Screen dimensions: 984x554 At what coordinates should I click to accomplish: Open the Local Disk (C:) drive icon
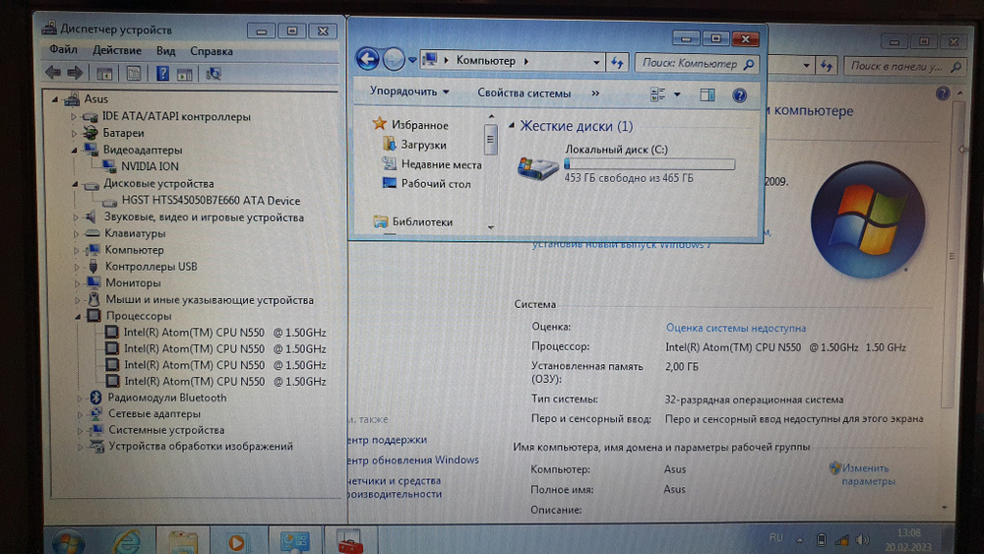coord(537,168)
